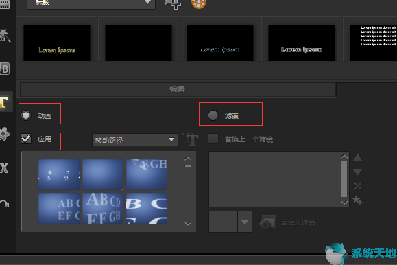Select the 动画 radio button
Image resolution: width=397 pixels, height=265 pixels.
point(26,115)
